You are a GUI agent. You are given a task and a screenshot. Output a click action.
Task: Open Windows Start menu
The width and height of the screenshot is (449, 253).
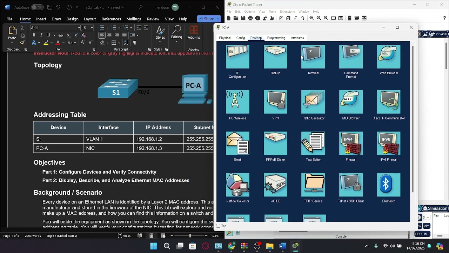tap(154, 246)
